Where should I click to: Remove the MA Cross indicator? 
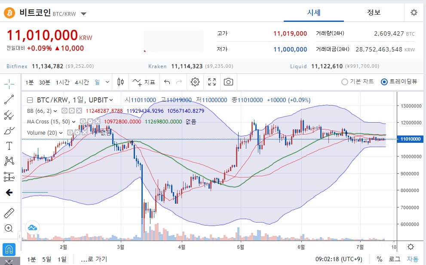(98, 121)
